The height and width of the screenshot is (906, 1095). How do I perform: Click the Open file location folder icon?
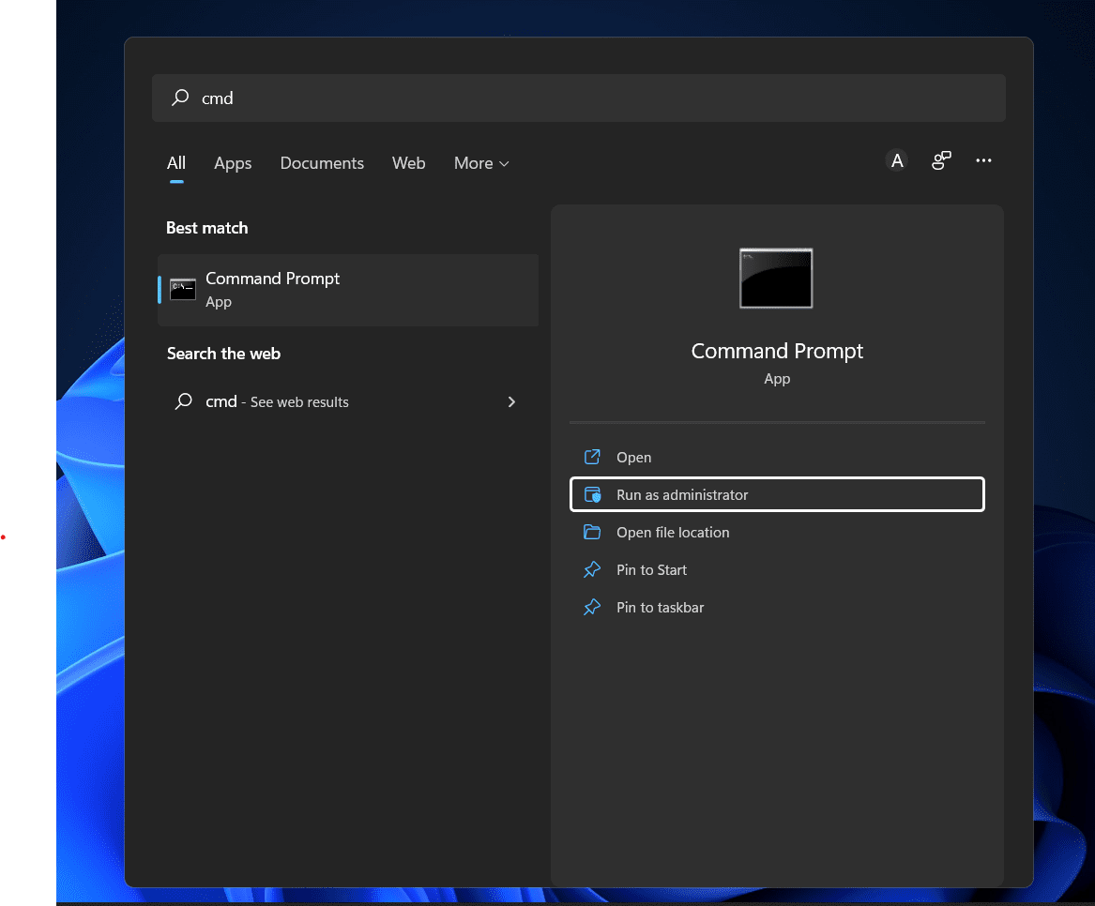tap(591, 532)
